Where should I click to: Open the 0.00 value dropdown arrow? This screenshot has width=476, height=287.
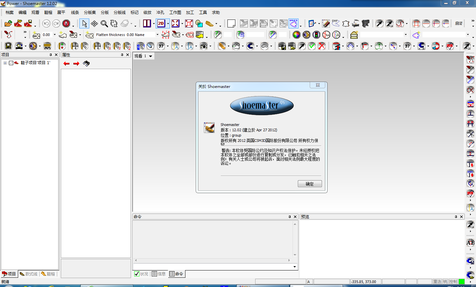55,35
